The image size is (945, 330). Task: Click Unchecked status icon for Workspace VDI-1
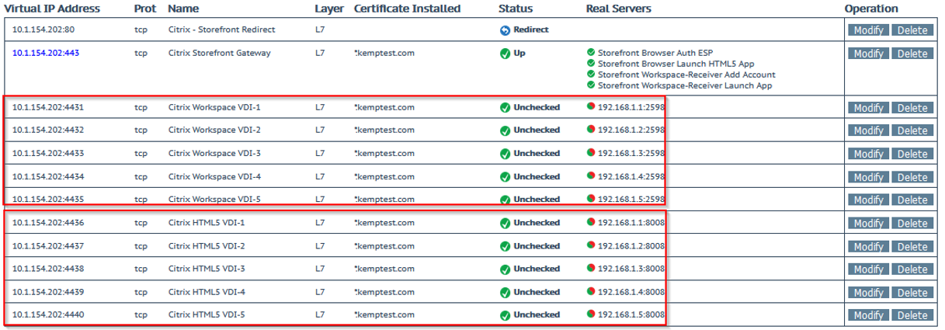pos(505,108)
